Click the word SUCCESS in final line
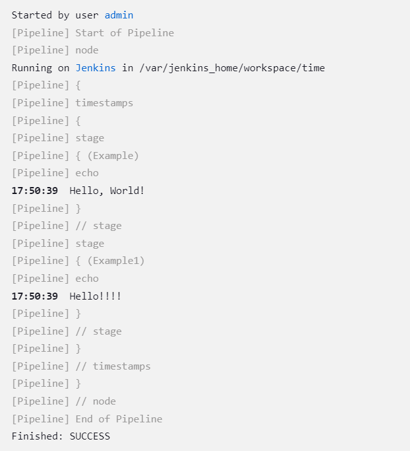This screenshot has height=451, width=410. pos(90,436)
